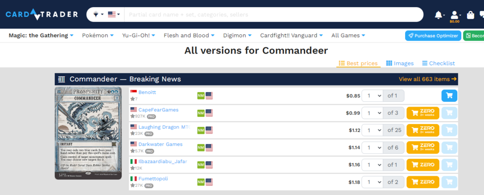Click the Purchase Optimizer button
The height and width of the screenshot is (195, 484).
433,36
